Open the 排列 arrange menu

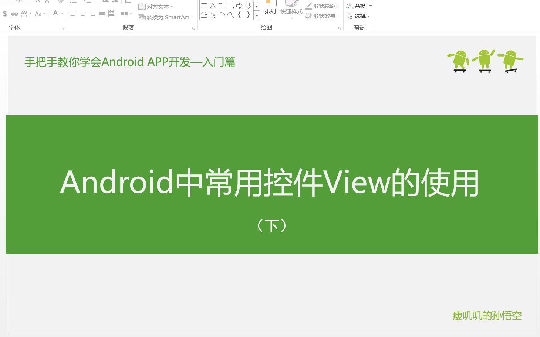click(270, 11)
